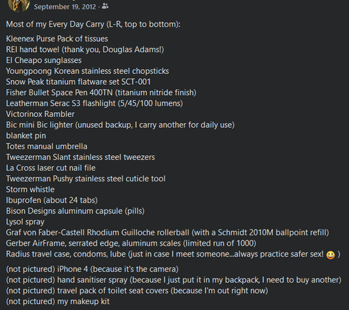This screenshot has width=349, height=310.
Task: Click the 'Most of my Every Day Carry' heading line
Action: pyautogui.click(x=93, y=24)
